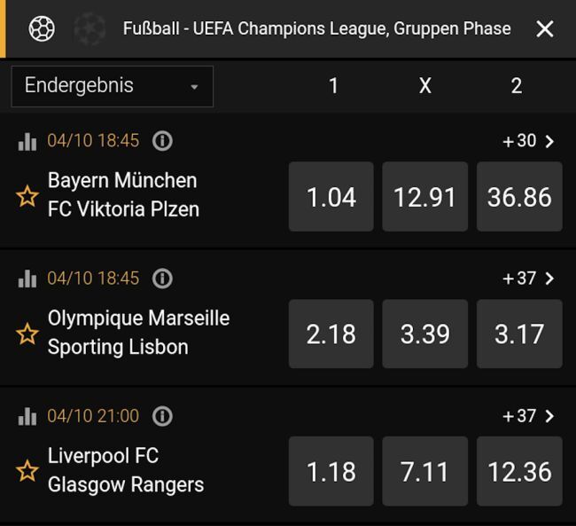Star the Marseille vs Sporting Lisbon match
Image resolution: width=576 pixels, height=526 pixels.
27,334
